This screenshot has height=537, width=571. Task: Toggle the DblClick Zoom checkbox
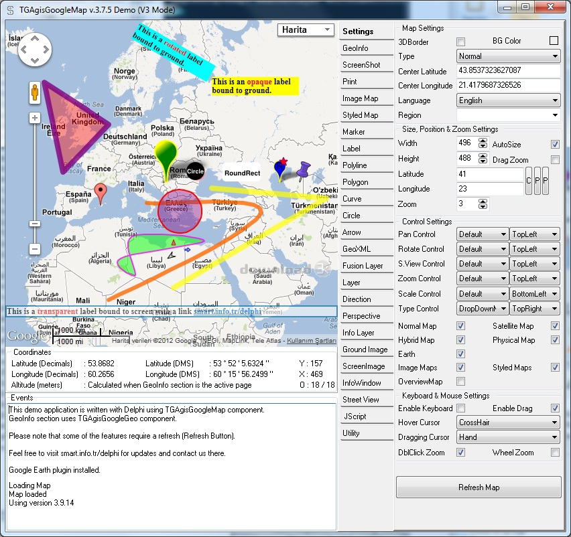pyautogui.click(x=460, y=452)
